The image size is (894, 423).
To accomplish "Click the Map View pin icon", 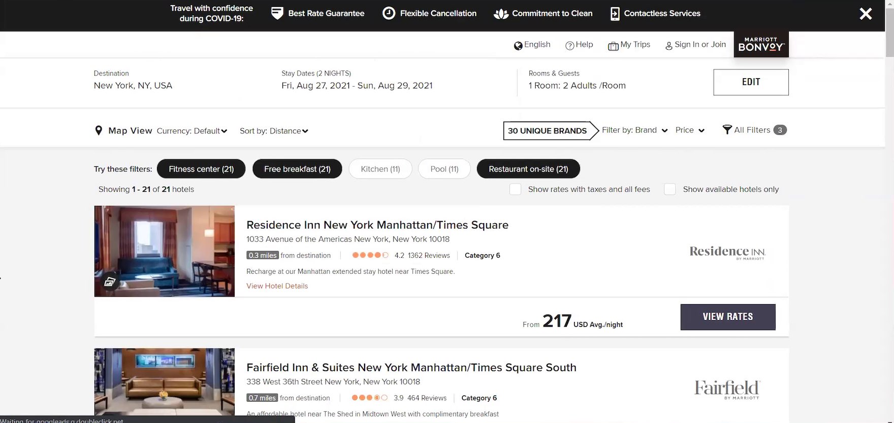I will (x=99, y=131).
